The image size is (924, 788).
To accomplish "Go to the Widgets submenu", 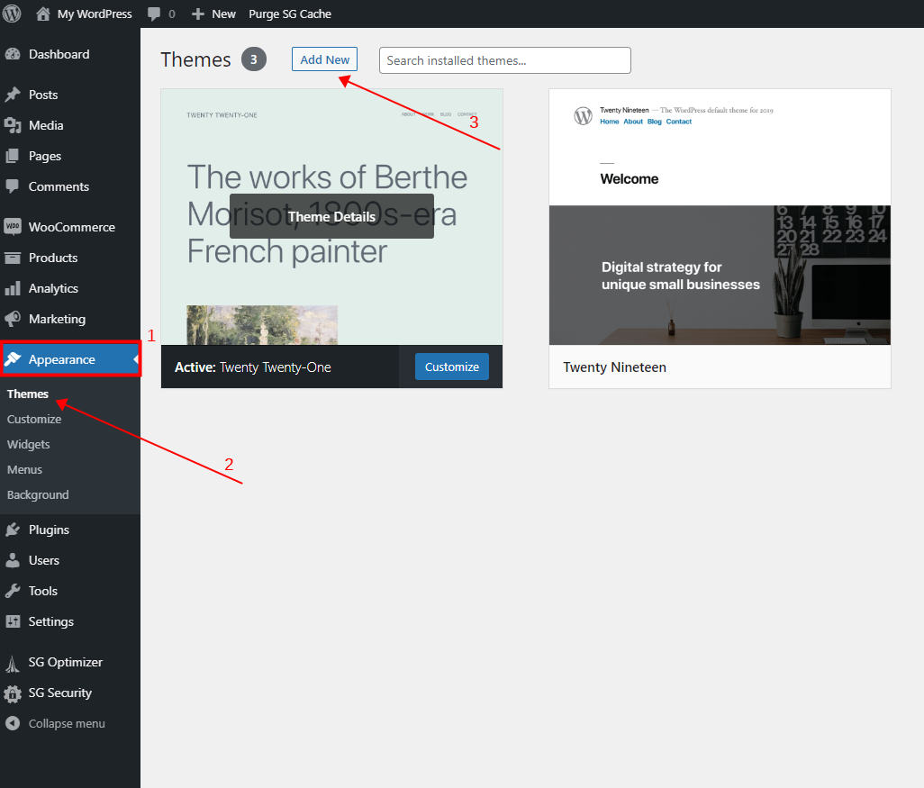I will coord(28,444).
